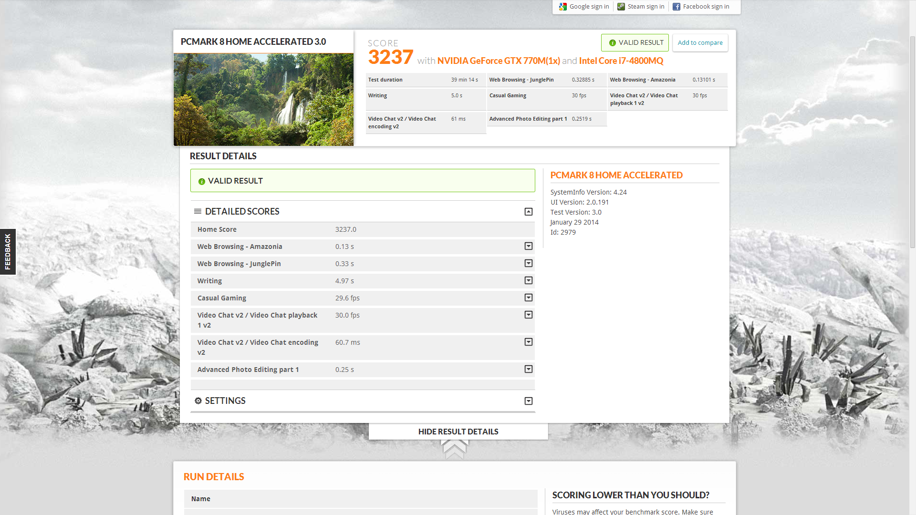Click the Writing 4.97 s value
This screenshot has width=916, height=515.
pos(344,281)
